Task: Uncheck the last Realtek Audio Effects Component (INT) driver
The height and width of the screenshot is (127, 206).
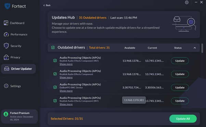Action: (x=55, y=101)
